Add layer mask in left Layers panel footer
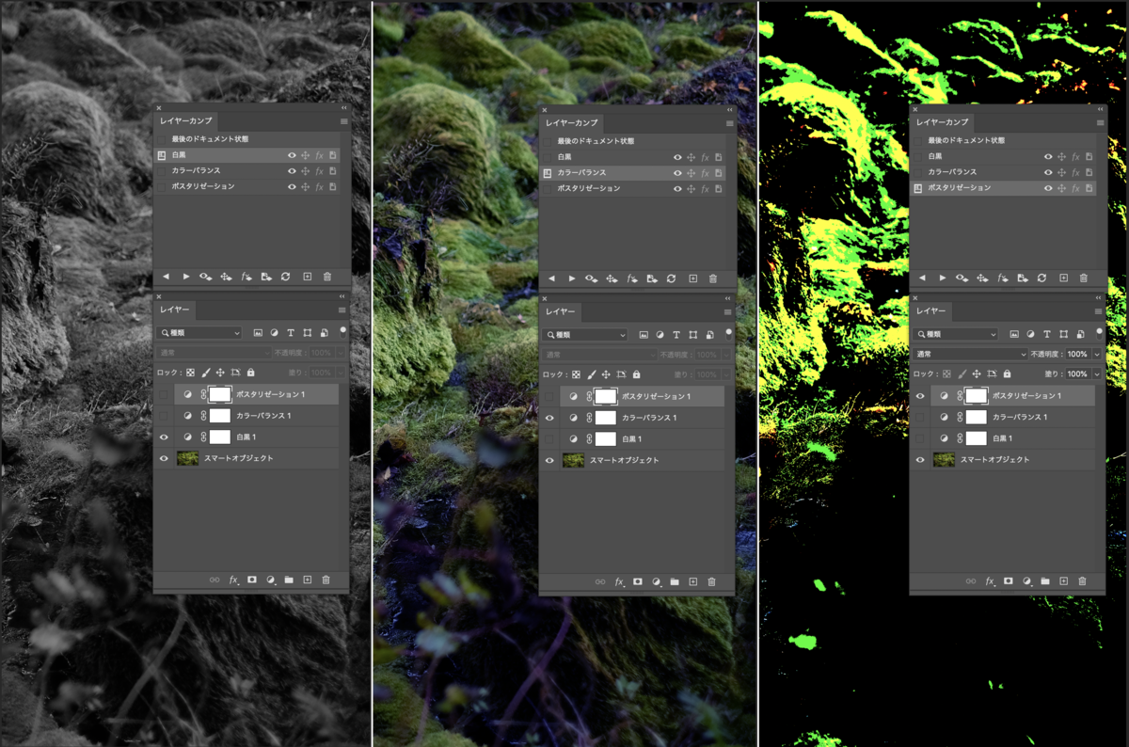Image resolution: width=1129 pixels, height=747 pixels. [252, 580]
